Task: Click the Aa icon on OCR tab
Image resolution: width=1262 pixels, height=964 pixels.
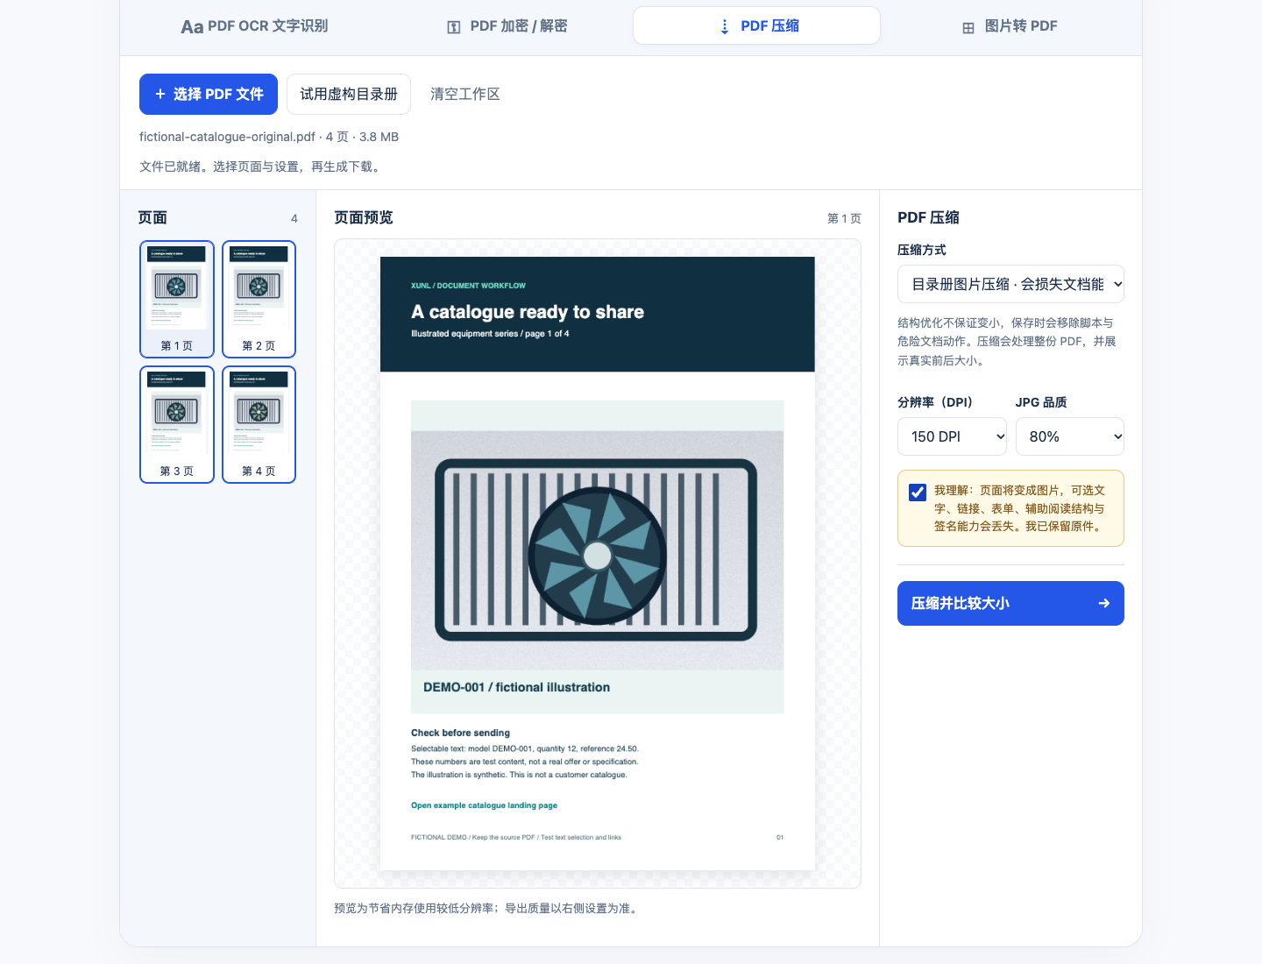Action: click(x=192, y=27)
